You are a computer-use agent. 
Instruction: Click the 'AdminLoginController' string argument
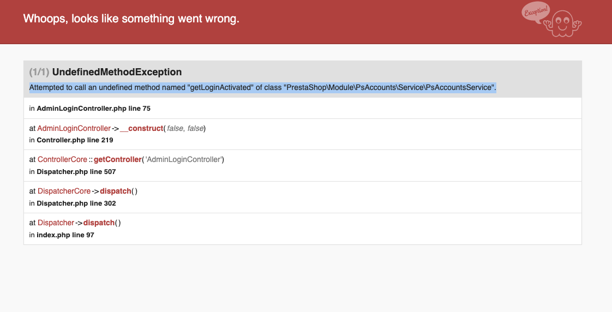pos(183,160)
